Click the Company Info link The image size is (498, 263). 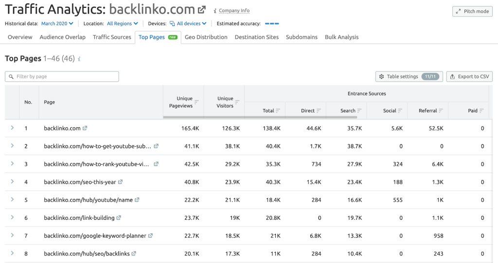tap(234, 11)
